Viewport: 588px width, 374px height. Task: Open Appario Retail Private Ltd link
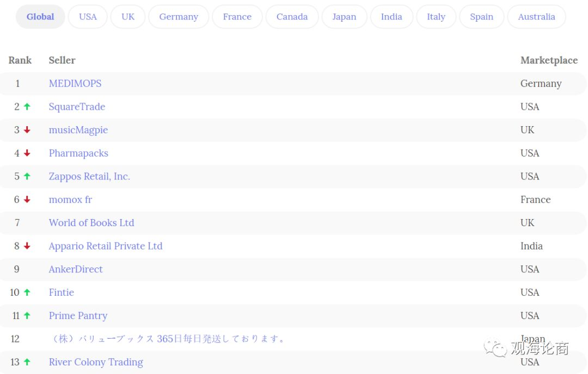click(x=106, y=246)
